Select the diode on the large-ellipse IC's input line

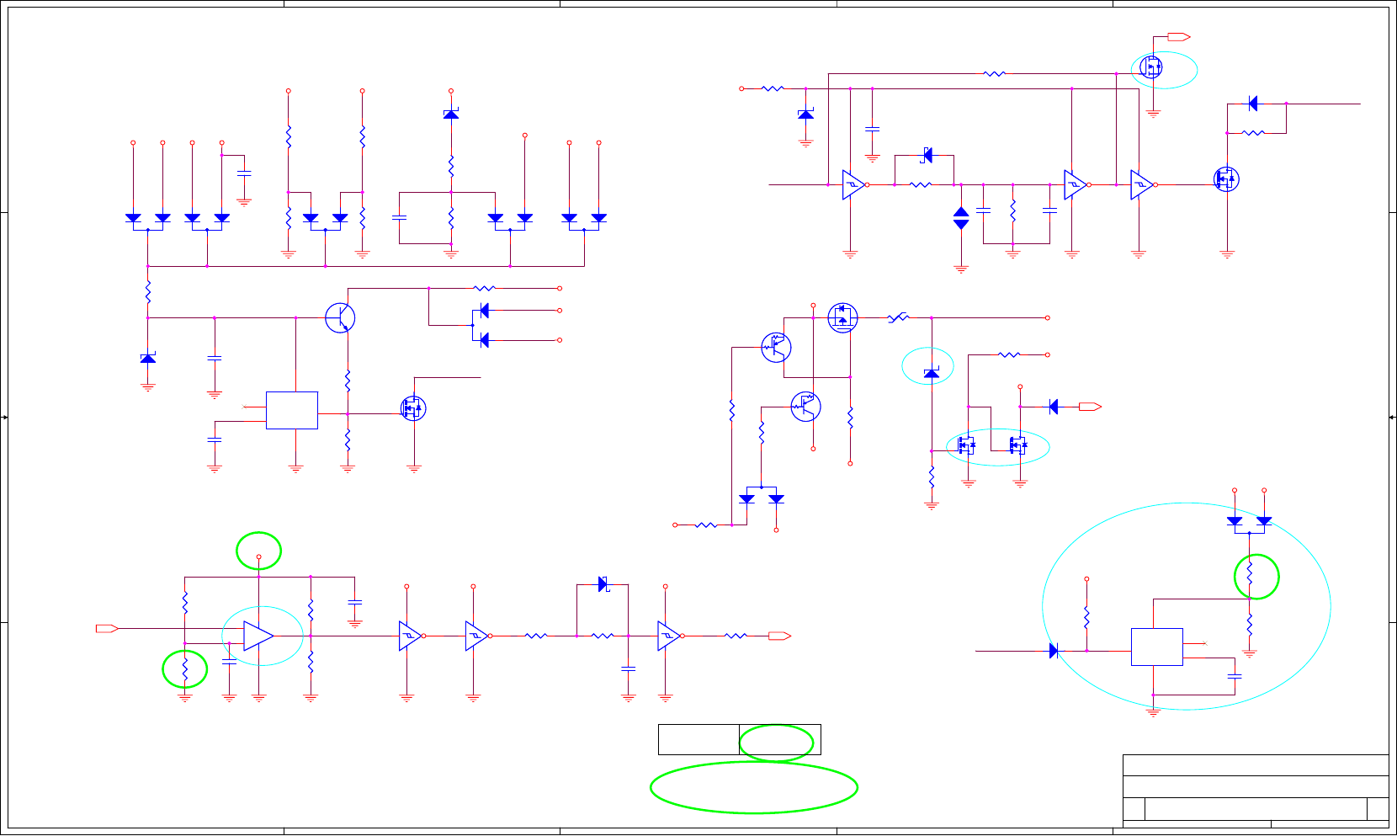pyautogui.click(x=1054, y=651)
